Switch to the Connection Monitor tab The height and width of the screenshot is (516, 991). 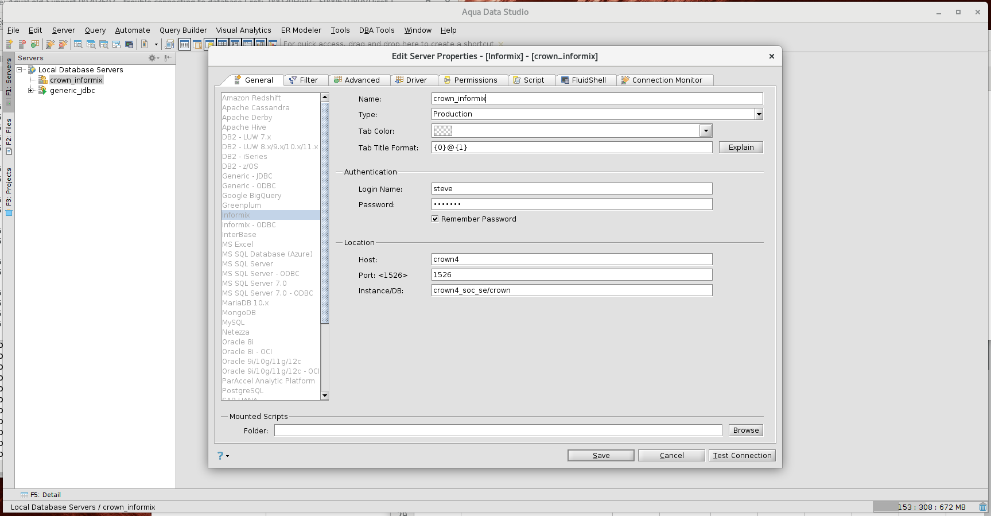click(666, 80)
